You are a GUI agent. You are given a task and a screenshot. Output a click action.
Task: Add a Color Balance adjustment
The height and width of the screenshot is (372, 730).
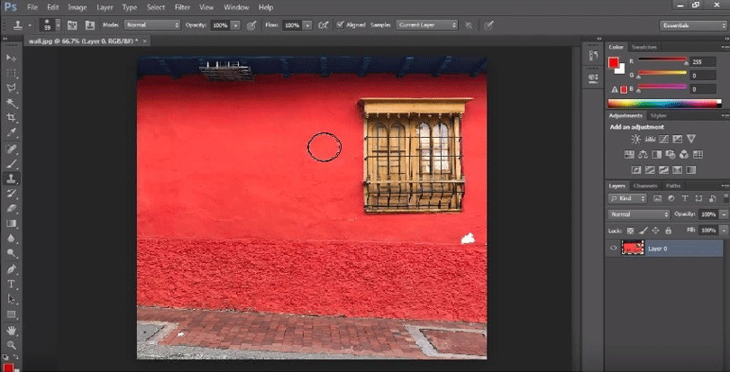click(x=643, y=154)
